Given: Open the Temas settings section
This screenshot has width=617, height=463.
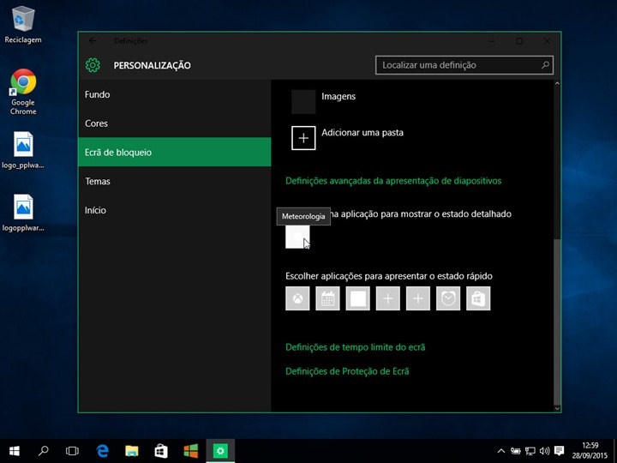Looking at the screenshot, I should click(175, 181).
